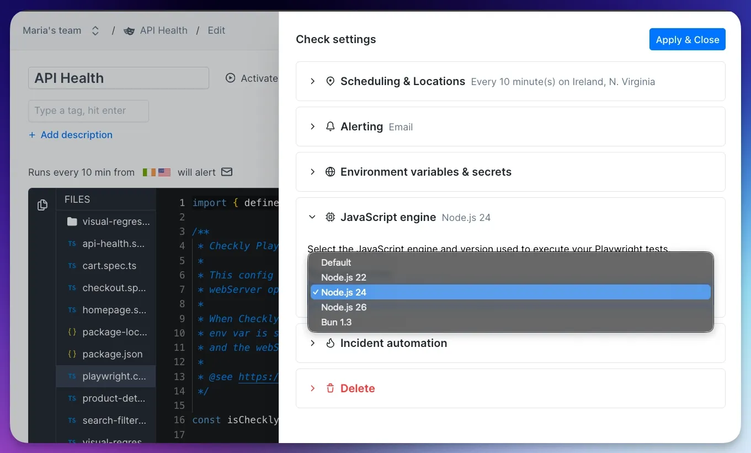Select Default in the engine dropdown

click(x=510, y=262)
